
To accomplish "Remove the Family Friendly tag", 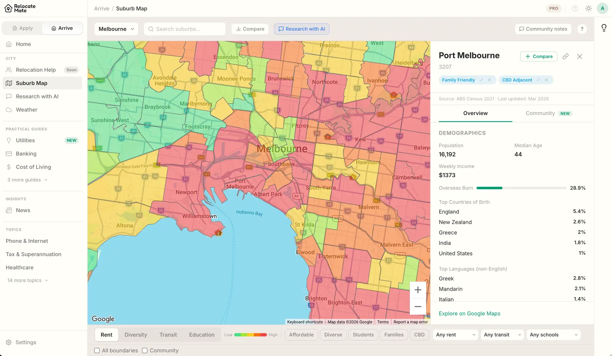I will (489, 80).
